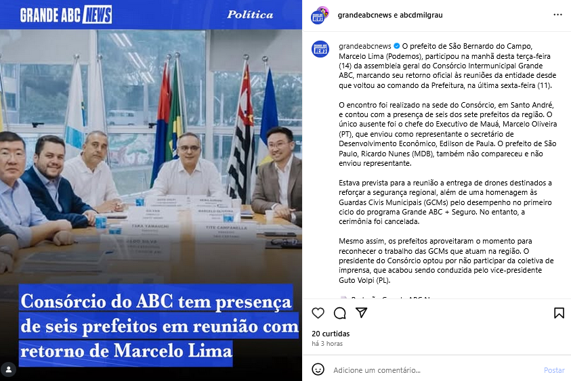Screen dimensions: 571x381
Task: View tagged people icon on the photo
Action: [9, 369]
